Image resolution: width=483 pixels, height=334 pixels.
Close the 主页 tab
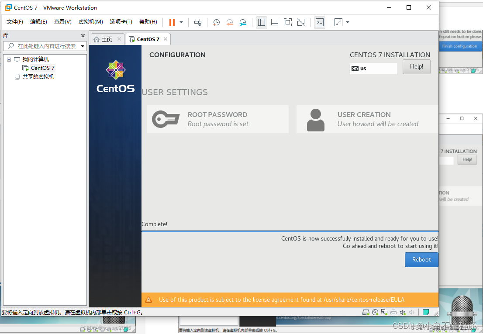click(x=119, y=39)
